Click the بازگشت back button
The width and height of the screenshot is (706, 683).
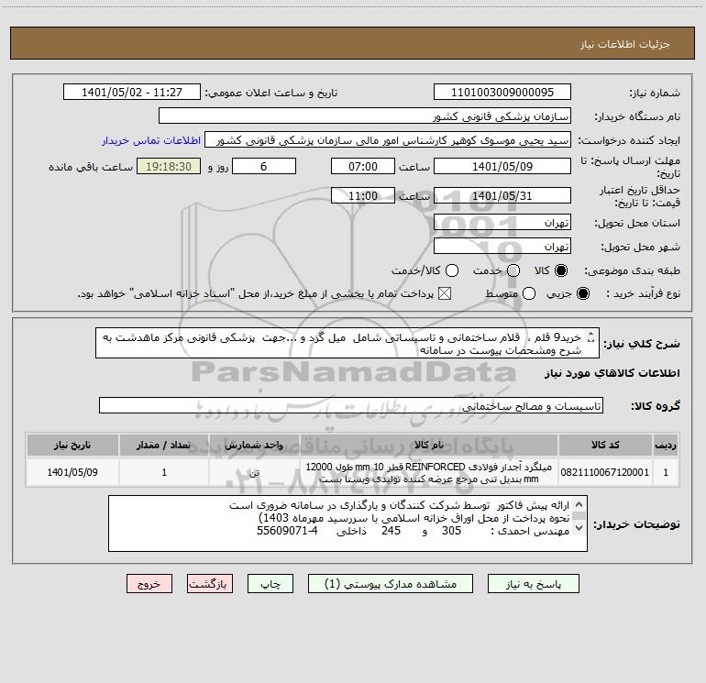[x=210, y=584]
